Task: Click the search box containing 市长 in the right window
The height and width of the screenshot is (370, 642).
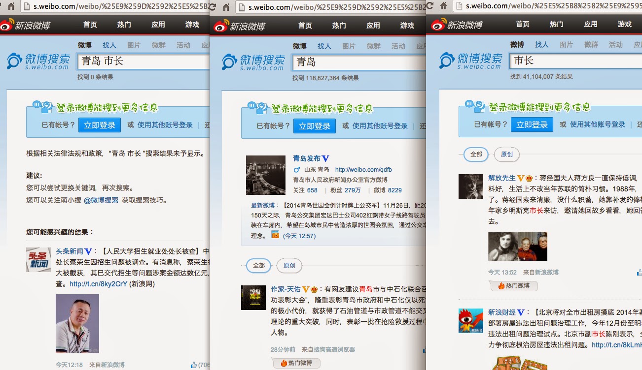Action: tap(576, 61)
